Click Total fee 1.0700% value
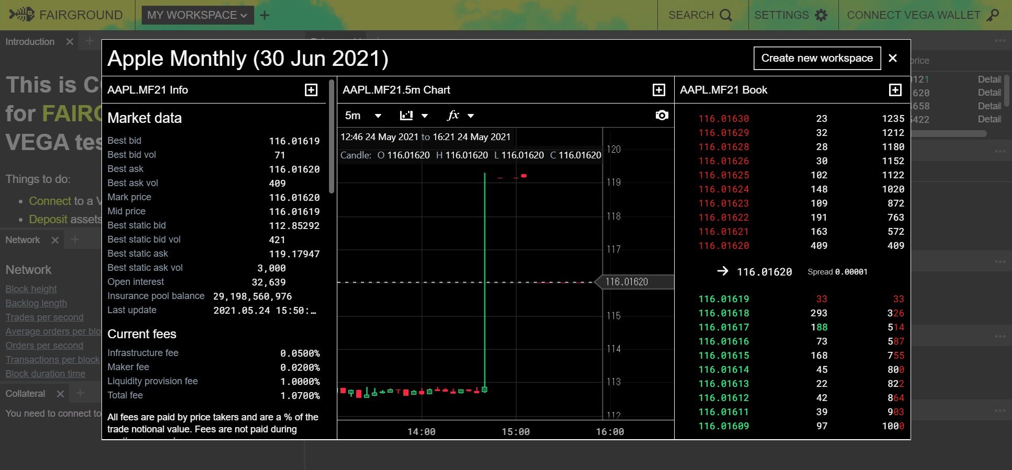 [300, 396]
